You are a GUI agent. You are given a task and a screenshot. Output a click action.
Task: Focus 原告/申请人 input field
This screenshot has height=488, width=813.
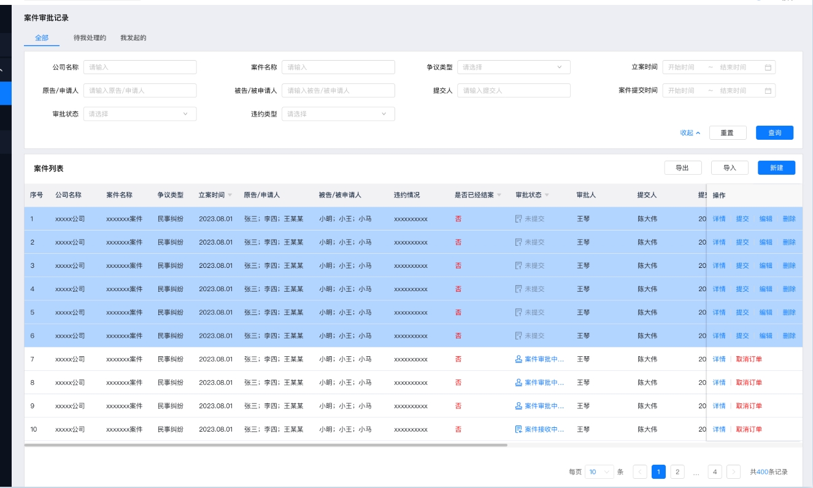140,91
